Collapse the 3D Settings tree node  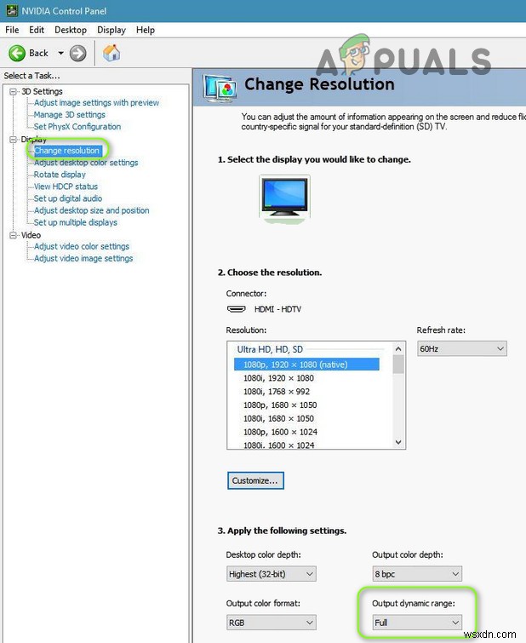[14, 91]
